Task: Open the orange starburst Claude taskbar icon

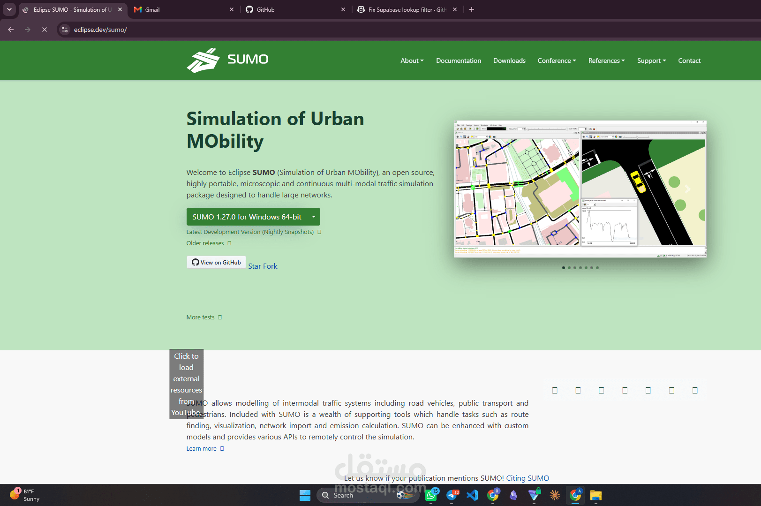Action: coord(555,495)
